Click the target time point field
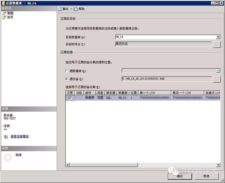This screenshot has height=183, width=225. [x=163, y=44]
